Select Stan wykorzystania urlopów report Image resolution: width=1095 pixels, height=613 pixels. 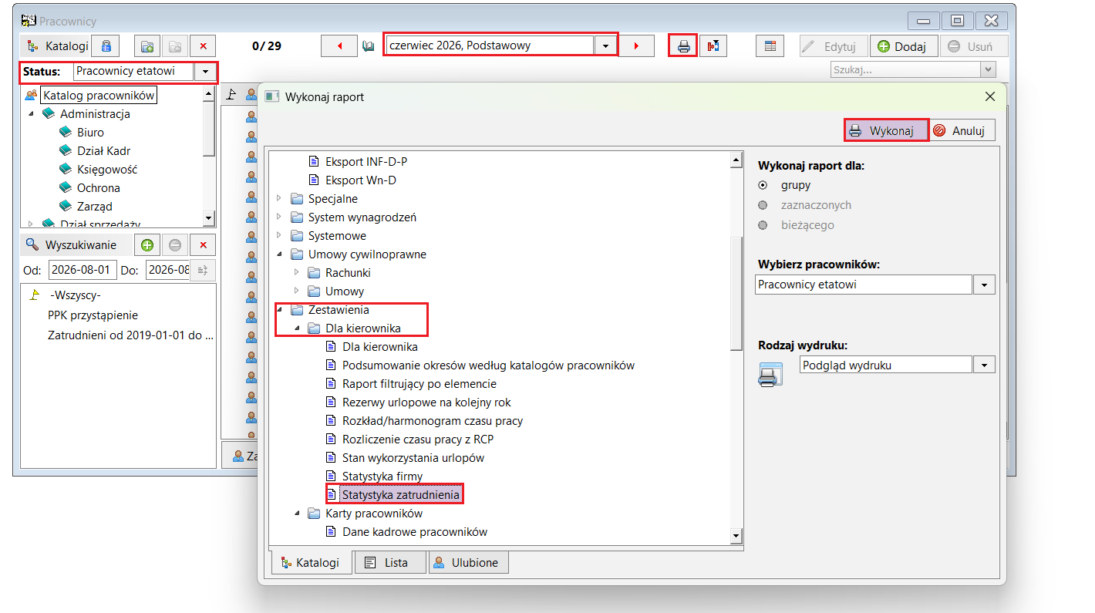coord(413,458)
